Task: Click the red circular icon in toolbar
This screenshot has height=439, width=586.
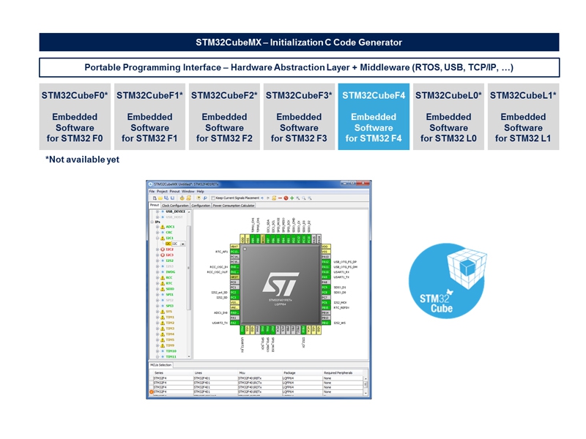Action: pos(285,198)
